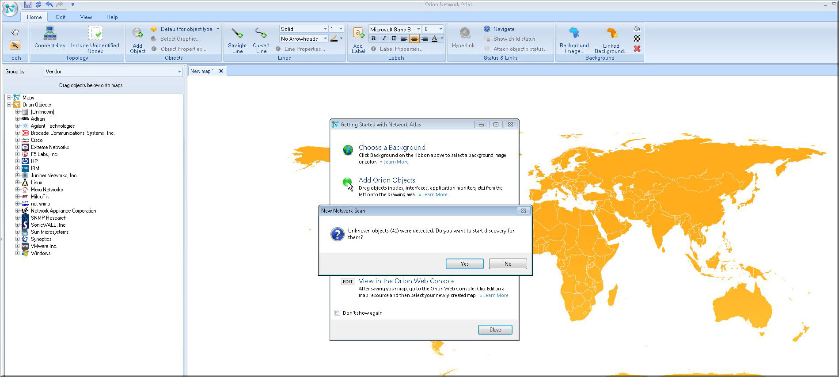Click the Choose a Background heading
The width and height of the screenshot is (839, 377).
(392, 148)
